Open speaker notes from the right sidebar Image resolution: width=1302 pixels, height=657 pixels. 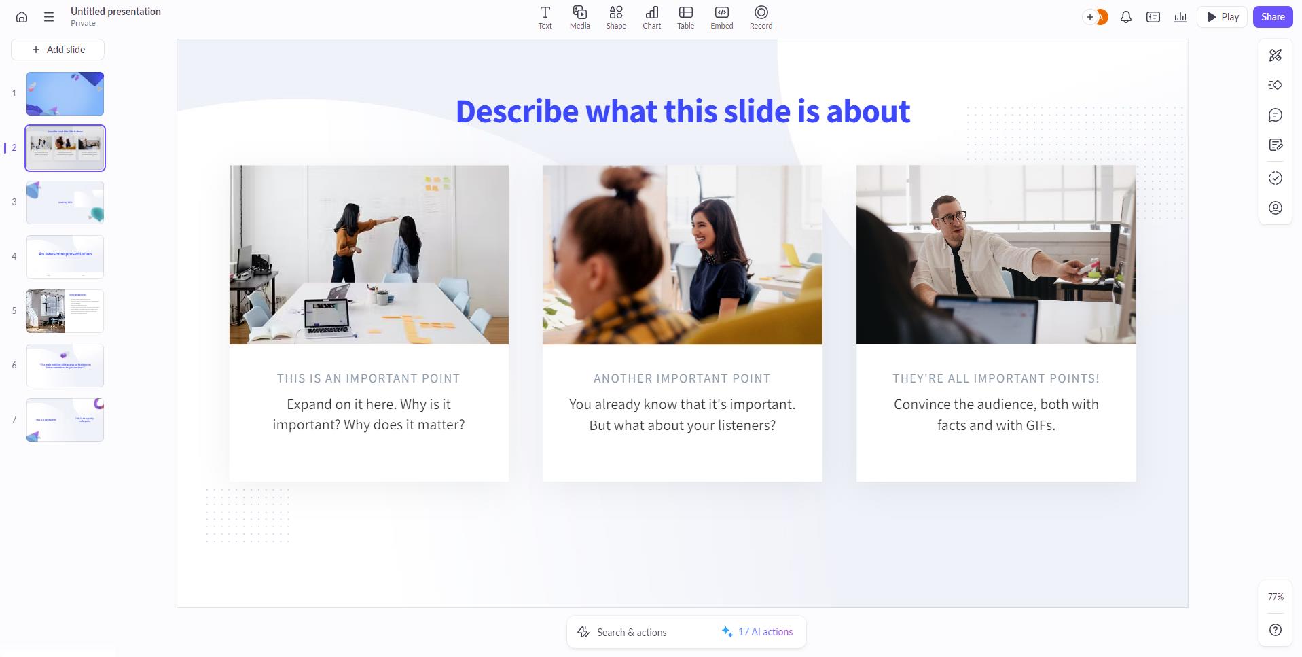[x=1276, y=145]
